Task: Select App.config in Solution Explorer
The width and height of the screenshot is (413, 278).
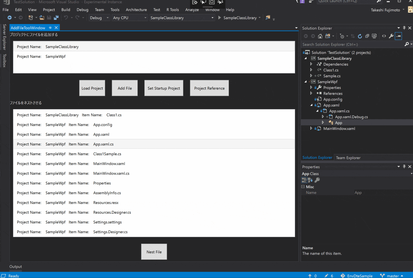Action: coord(333,99)
